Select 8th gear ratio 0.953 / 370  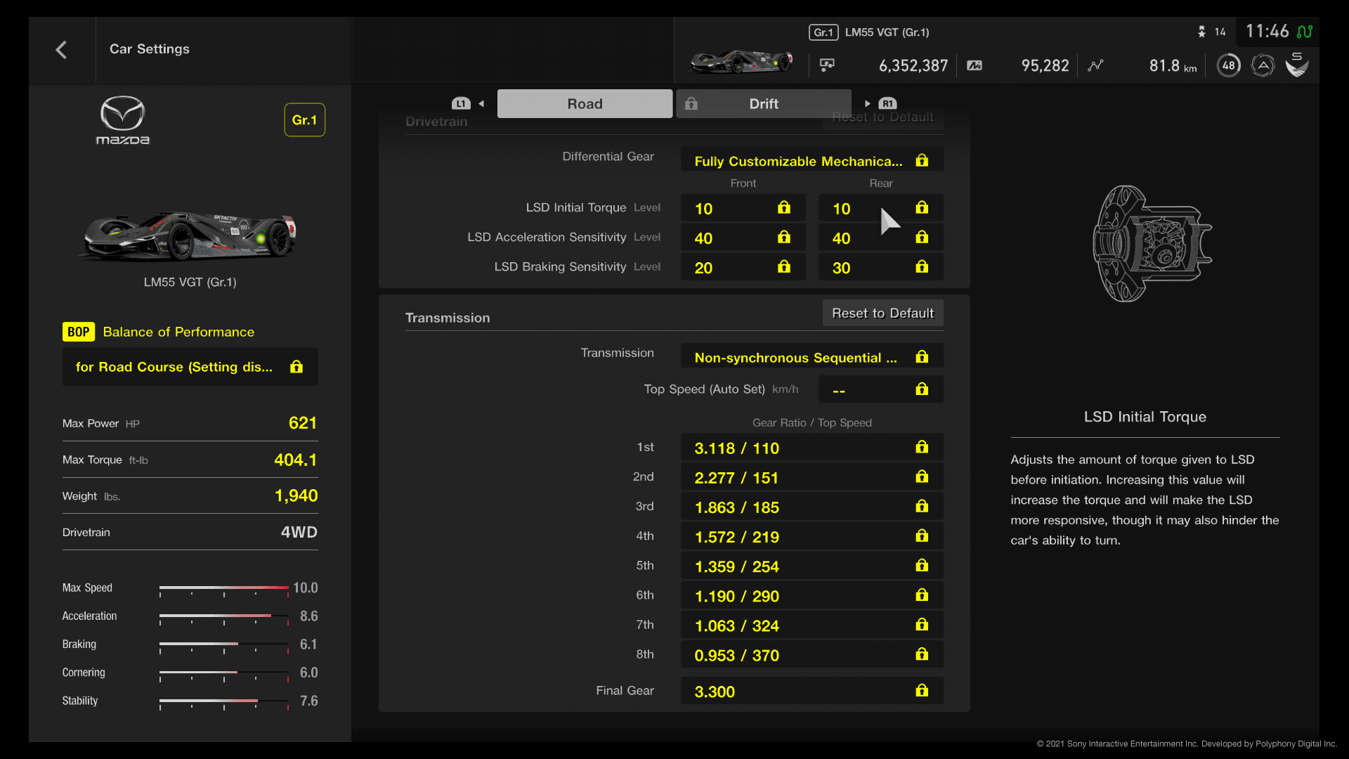point(812,654)
